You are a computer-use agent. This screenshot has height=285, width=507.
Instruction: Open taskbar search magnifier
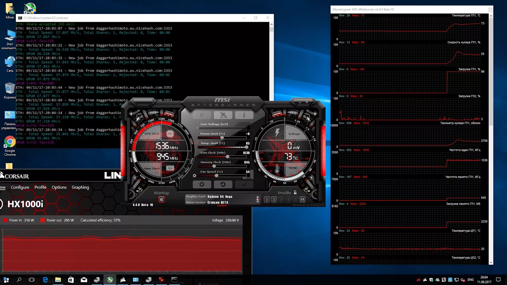[19, 280]
